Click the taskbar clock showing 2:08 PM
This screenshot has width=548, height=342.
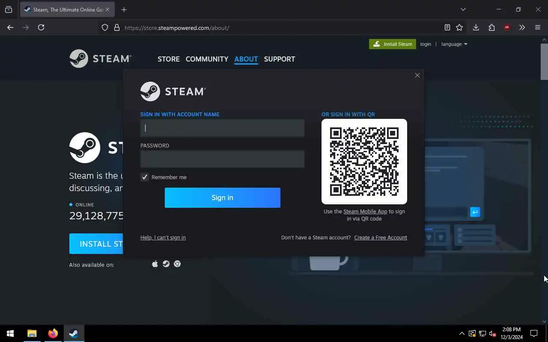point(512,333)
